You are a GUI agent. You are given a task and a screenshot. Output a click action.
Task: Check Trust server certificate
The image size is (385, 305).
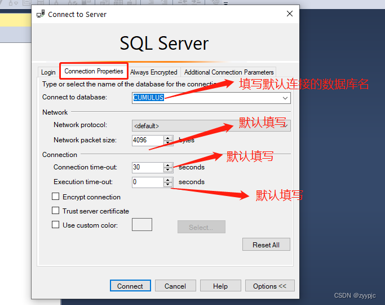(55, 211)
